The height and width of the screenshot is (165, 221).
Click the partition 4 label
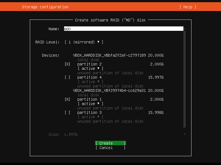[89, 77]
